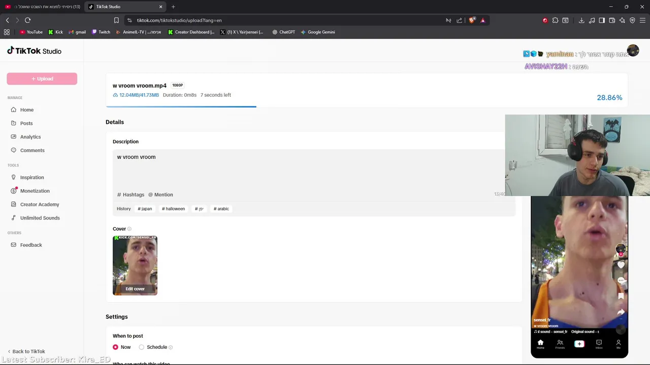Click the TikTok Studio logo

point(34,51)
